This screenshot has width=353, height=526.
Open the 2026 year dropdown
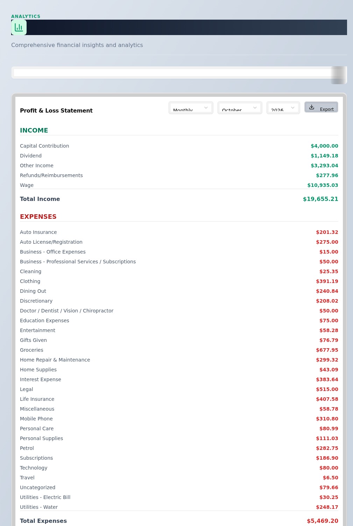(x=283, y=108)
